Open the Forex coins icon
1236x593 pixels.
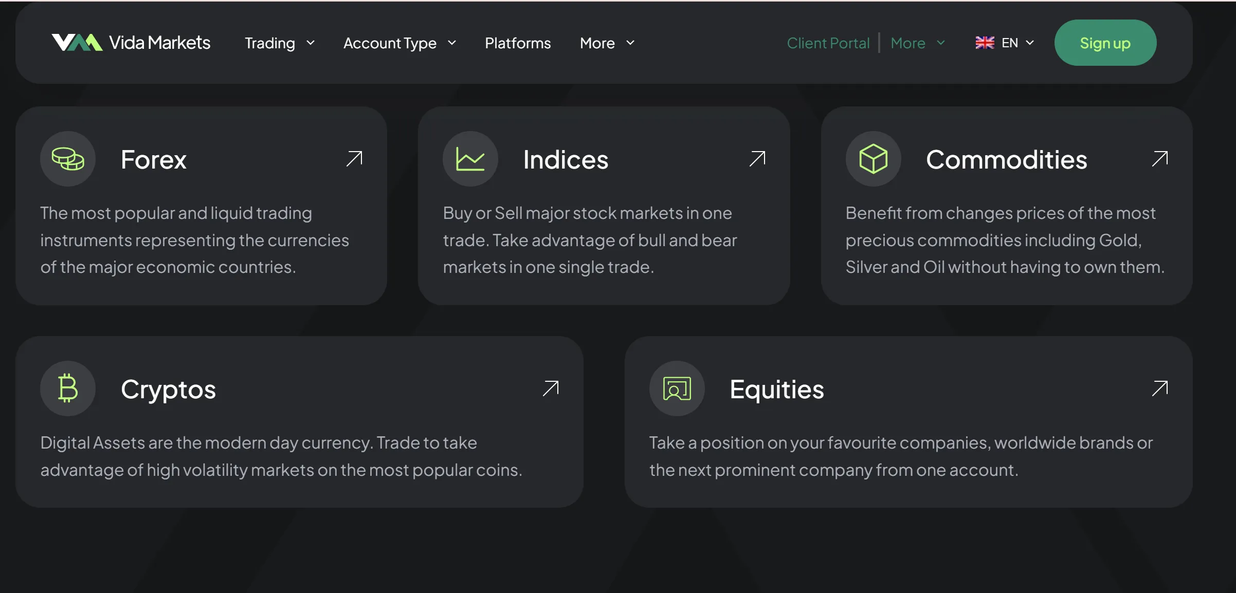pyautogui.click(x=68, y=159)
